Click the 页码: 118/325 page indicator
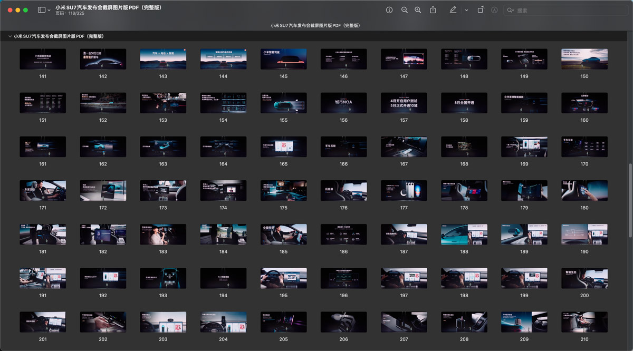This screenshot has height=351, width=633. [x=70, y=13]
